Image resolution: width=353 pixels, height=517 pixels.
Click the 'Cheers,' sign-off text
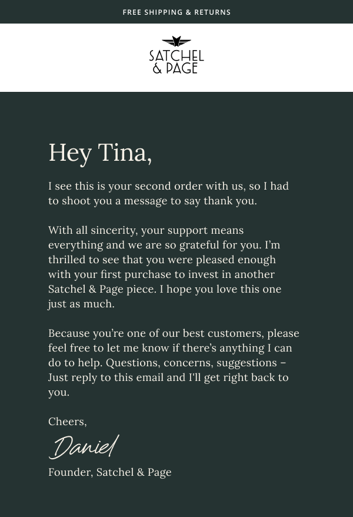click(67, 422)
